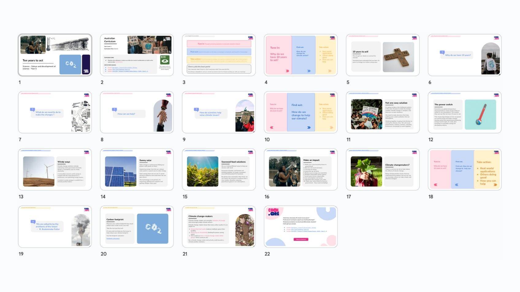Viewport: 520px width, 292px height.
Task: Click the "Why do we have 10 years?" slide
Action: click(x=465, y=55)
